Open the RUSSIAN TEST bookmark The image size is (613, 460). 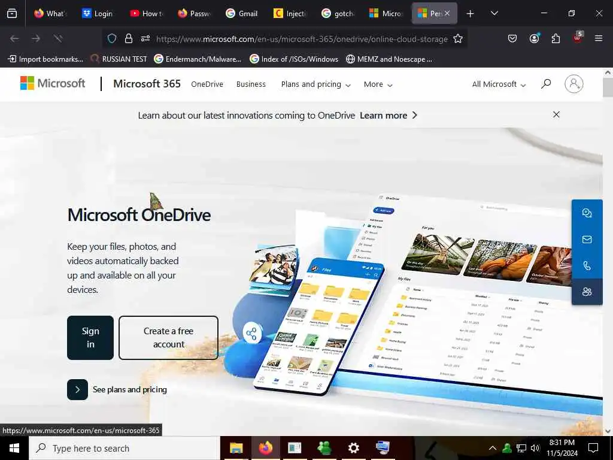119,59
